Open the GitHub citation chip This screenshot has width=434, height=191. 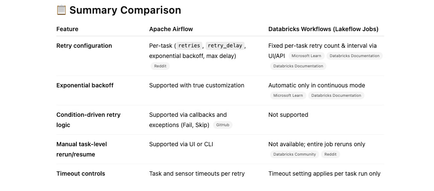click(223, 125)
